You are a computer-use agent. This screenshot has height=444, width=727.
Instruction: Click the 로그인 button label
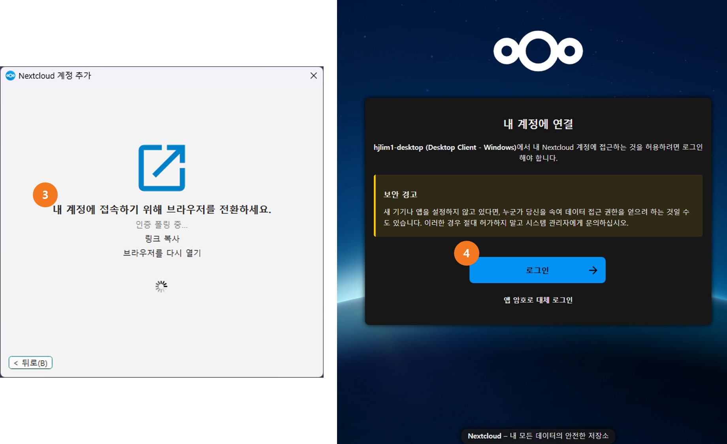tap(537, 270)
